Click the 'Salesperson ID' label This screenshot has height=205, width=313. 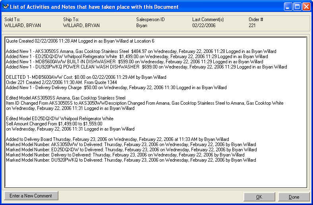pos(151,20)
